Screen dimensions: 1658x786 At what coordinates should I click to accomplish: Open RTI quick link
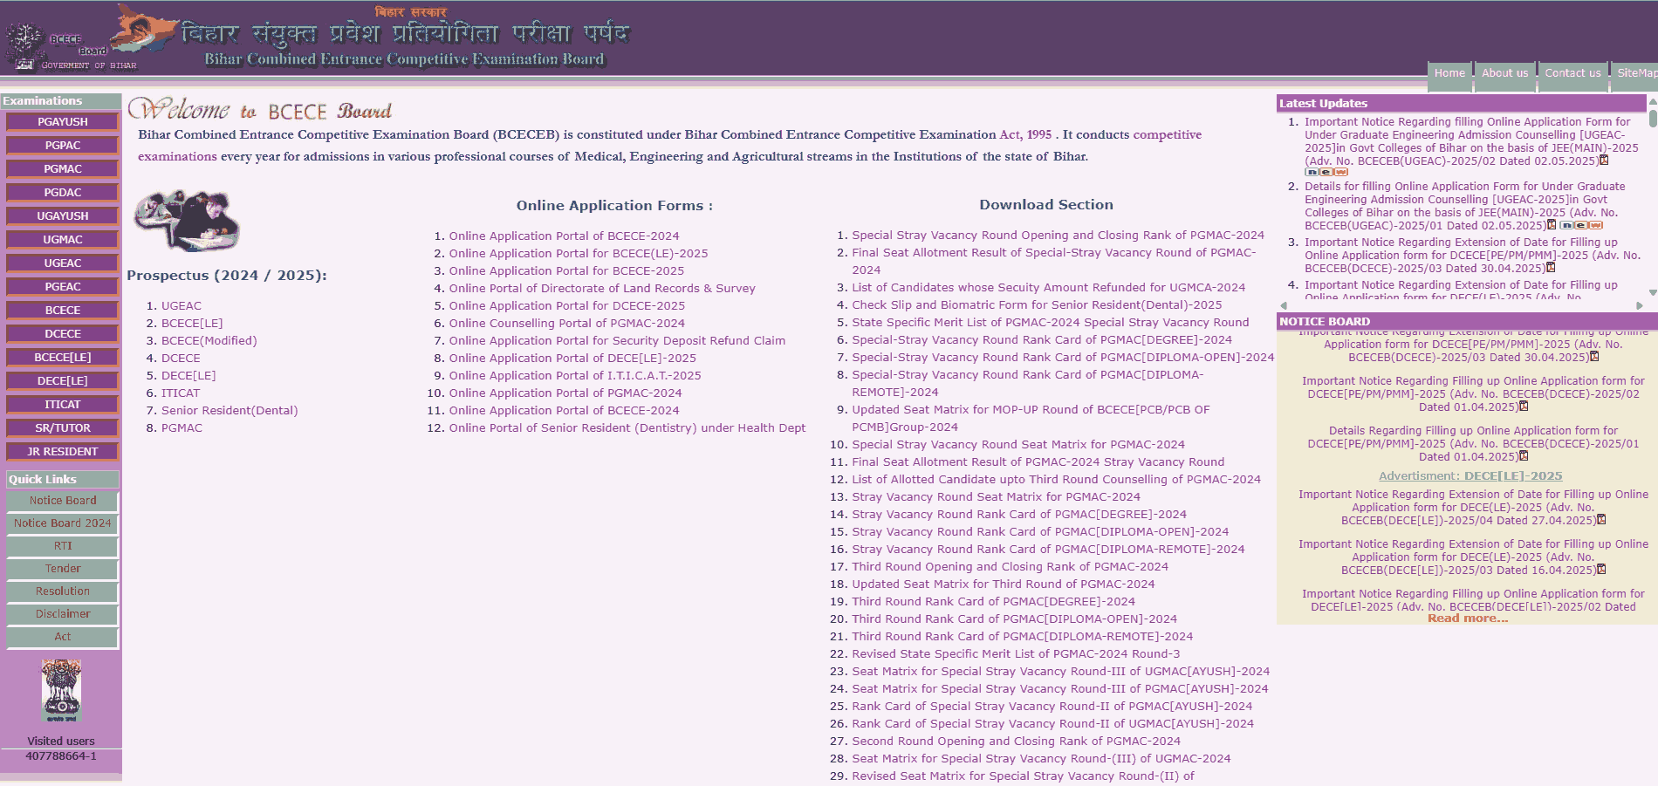point(62,546)
